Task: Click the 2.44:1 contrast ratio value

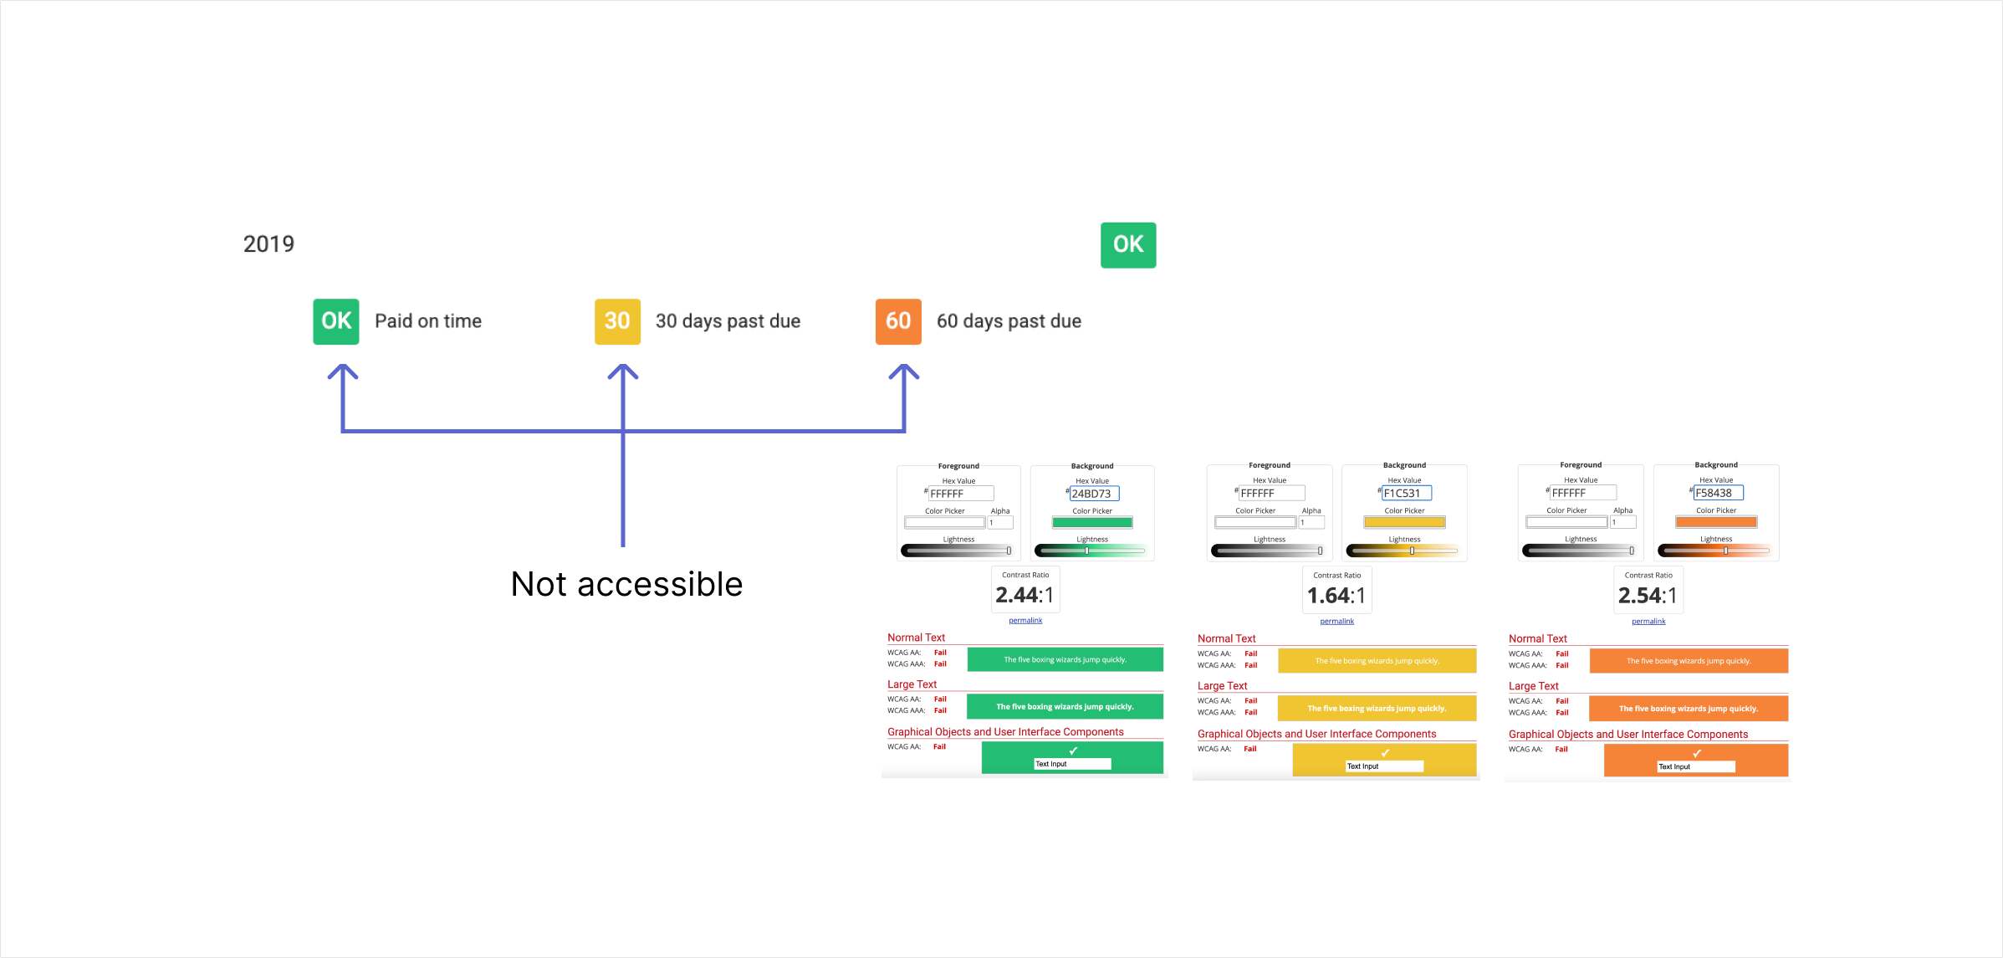Action: point(1024,595)
